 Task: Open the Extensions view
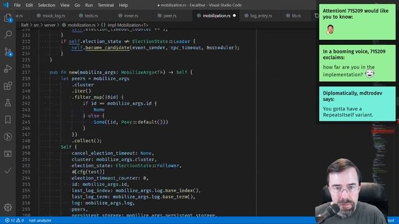pyautogui.click(x=8, y=86)
